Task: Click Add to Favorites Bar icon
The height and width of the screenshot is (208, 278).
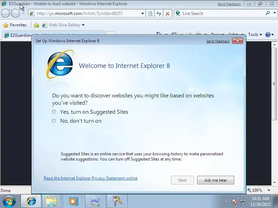Action: click(x=36, y=25)
